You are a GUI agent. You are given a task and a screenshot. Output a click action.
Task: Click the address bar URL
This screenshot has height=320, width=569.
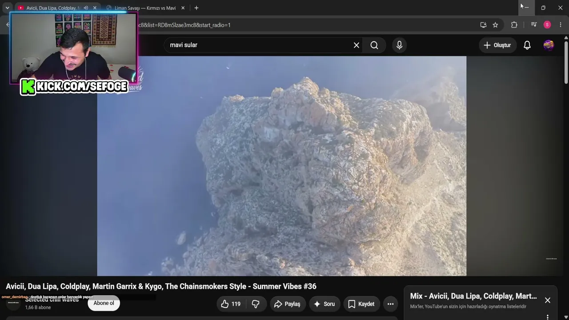point(184,25)
